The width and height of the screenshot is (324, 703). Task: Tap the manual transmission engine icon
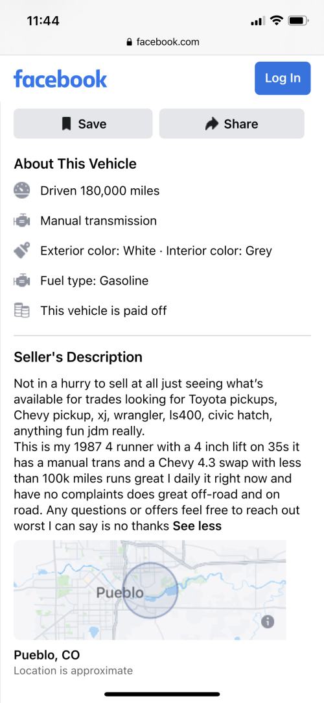pyautogui.click(x=21, y=221)
